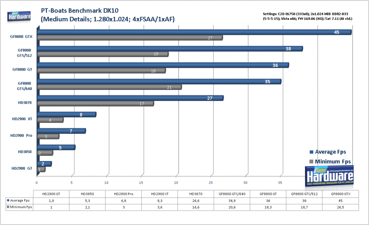Click the GF8800 GT gray bar labeled 18
Viewport: 369px width, 225px height.
(x=101, y=71)
